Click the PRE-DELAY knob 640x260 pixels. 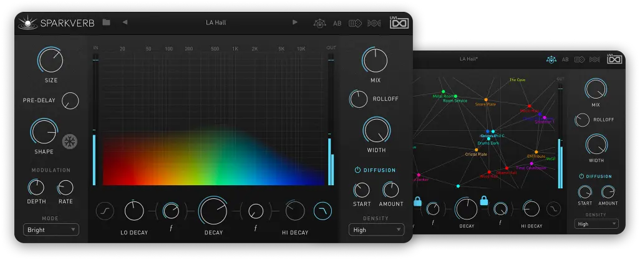pos(70,100)
